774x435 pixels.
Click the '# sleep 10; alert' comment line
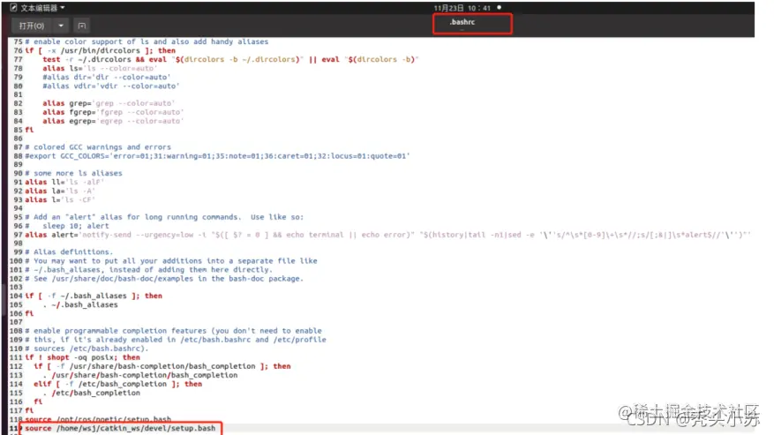67,226
